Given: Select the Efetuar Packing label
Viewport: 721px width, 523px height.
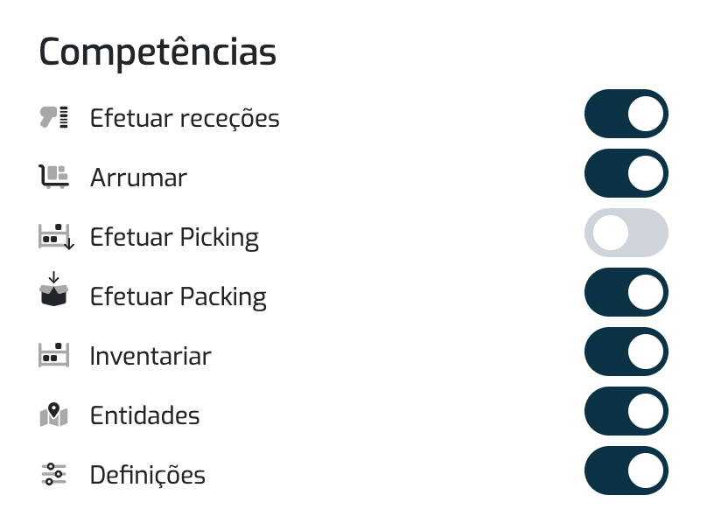Looking at the screenshot, I should coord(178,296).
